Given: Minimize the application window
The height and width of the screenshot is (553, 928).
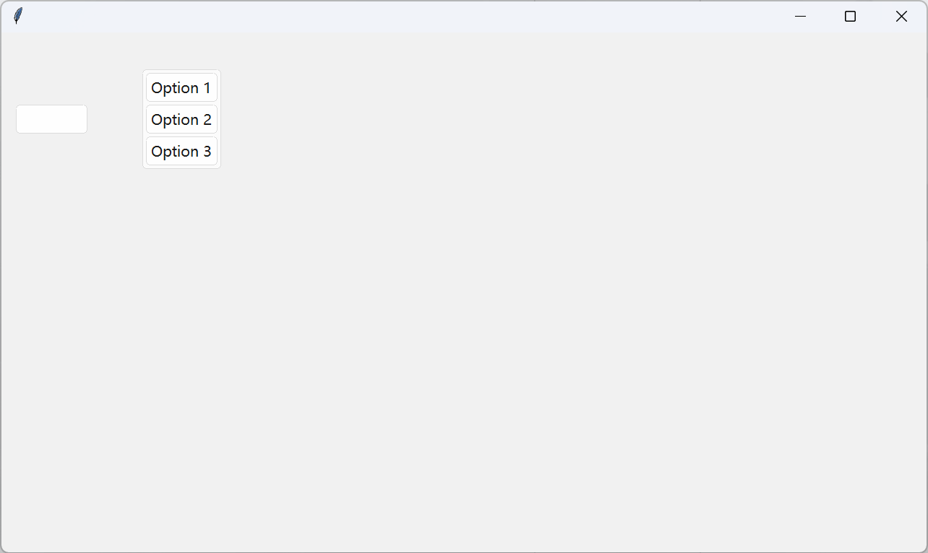Looking at the screenshot, I should [800, 16].
